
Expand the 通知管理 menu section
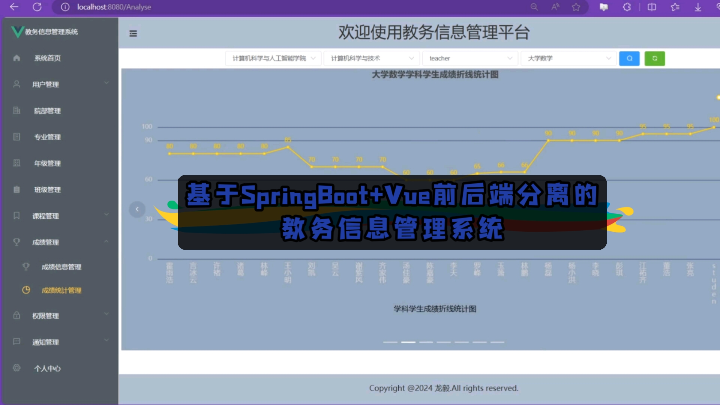(x=60, y=342)
